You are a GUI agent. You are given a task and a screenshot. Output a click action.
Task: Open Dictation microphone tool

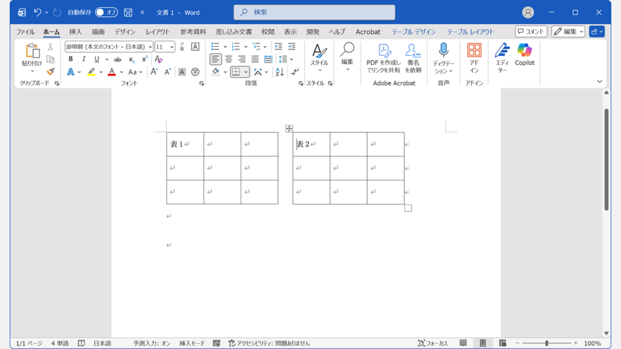[x=443, y=58]
